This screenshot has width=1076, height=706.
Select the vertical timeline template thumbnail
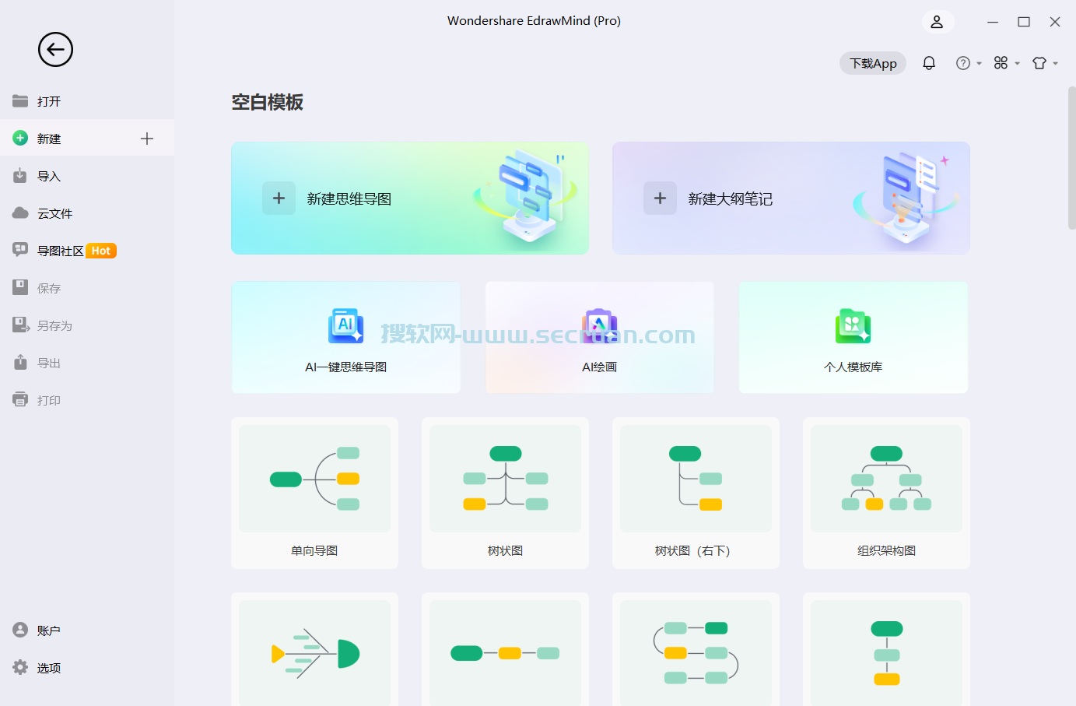tap(886, 653)
